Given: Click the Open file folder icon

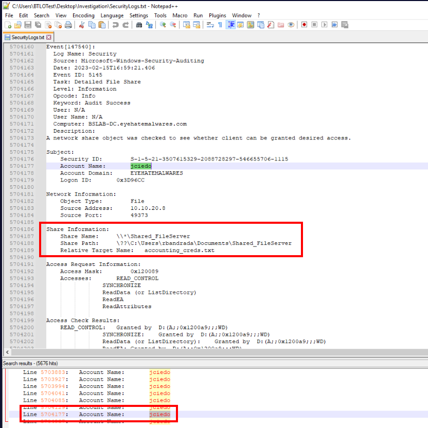Looking at the screenshot, I should (17, 25).
